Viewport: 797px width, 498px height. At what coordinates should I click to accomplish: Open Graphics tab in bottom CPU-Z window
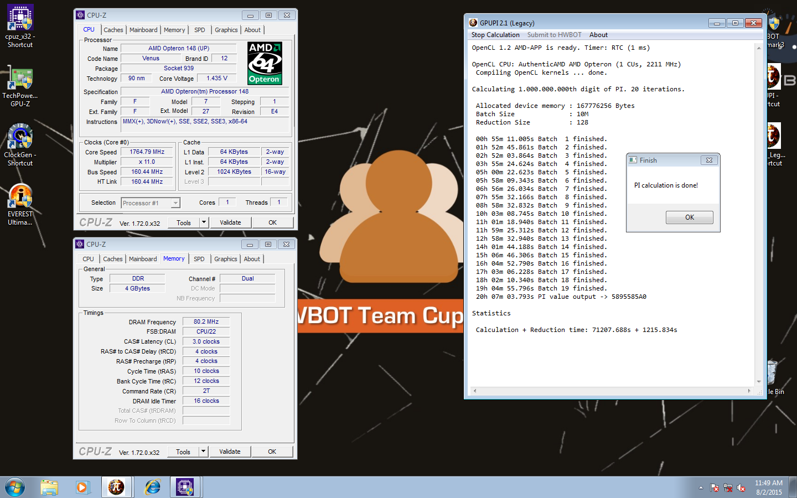(x=226, y=259)
